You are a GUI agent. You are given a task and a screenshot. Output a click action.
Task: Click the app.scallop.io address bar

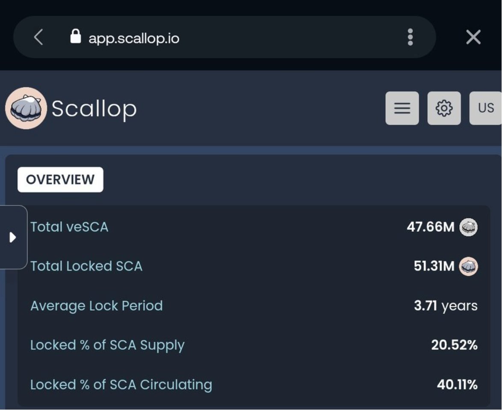(134, 39)
